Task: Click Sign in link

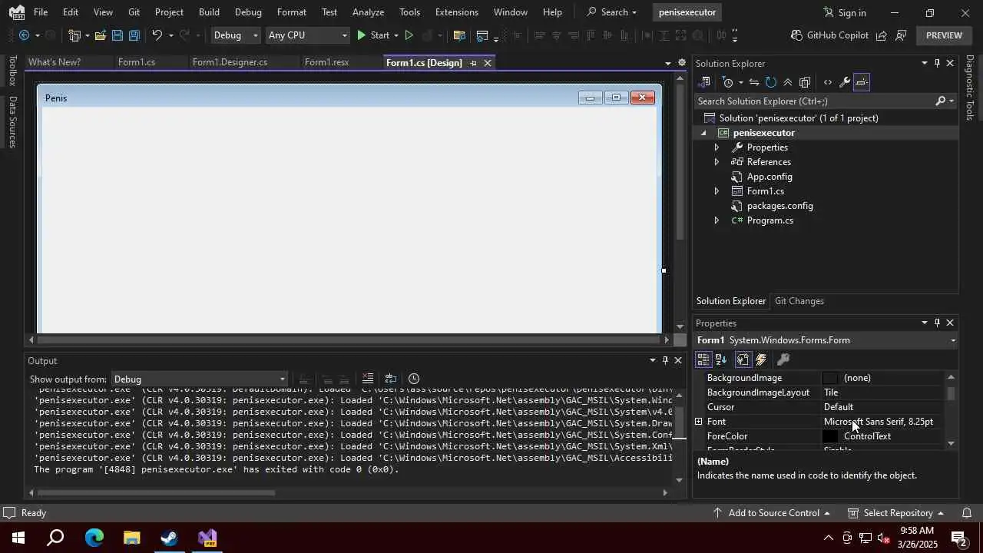Action: (x=845, y=12)
